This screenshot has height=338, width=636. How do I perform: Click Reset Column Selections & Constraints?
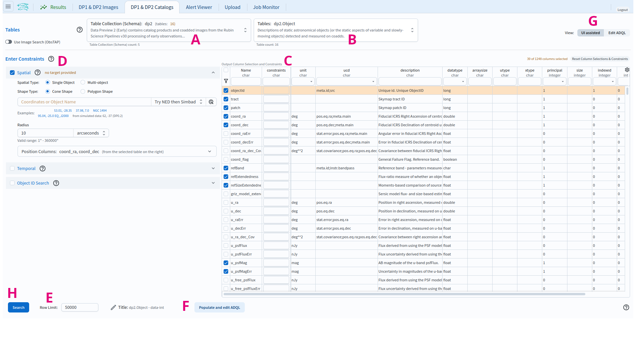[600, 59]
